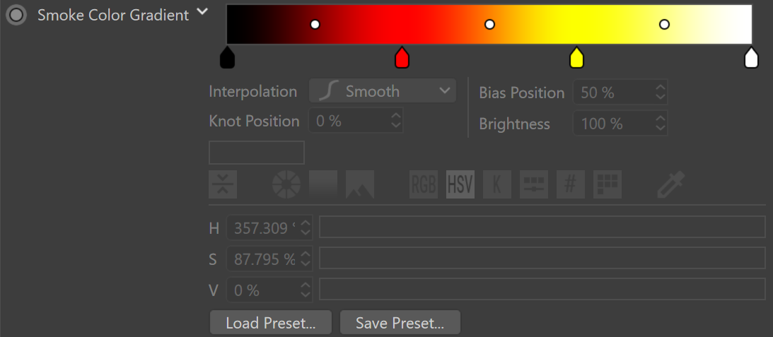Switch to RGB color mode
Screen dimensions: 773x337
424,184
